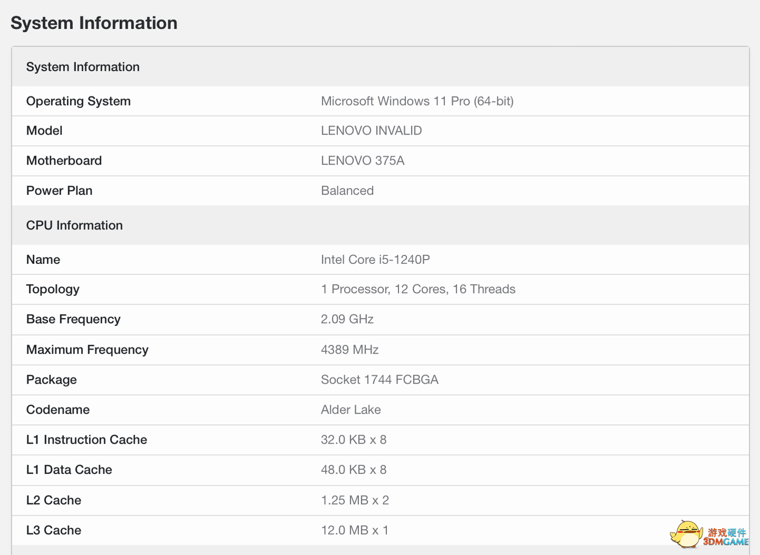Click the L2 Cache label
This screenshot has width=760, height=555.
[54, 501]
